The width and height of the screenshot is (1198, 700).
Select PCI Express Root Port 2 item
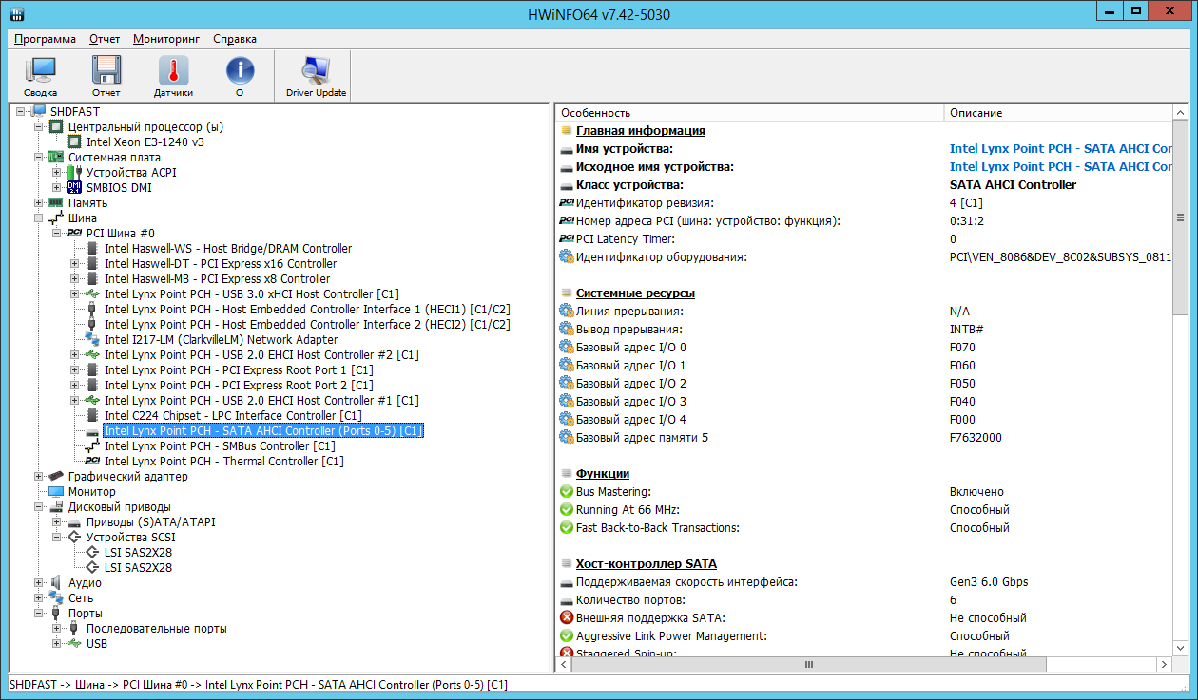click(x=239, y=386)
